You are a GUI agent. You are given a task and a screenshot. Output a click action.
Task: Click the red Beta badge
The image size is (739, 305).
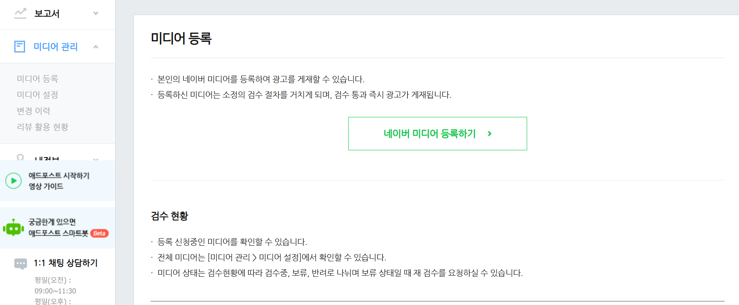(99, 233)
